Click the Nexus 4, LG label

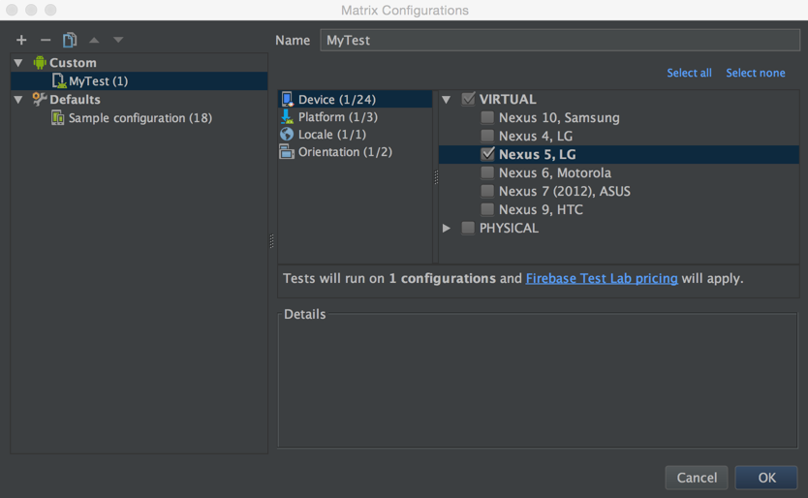tap(536, 136)
